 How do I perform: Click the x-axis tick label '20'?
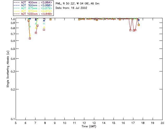162,123
